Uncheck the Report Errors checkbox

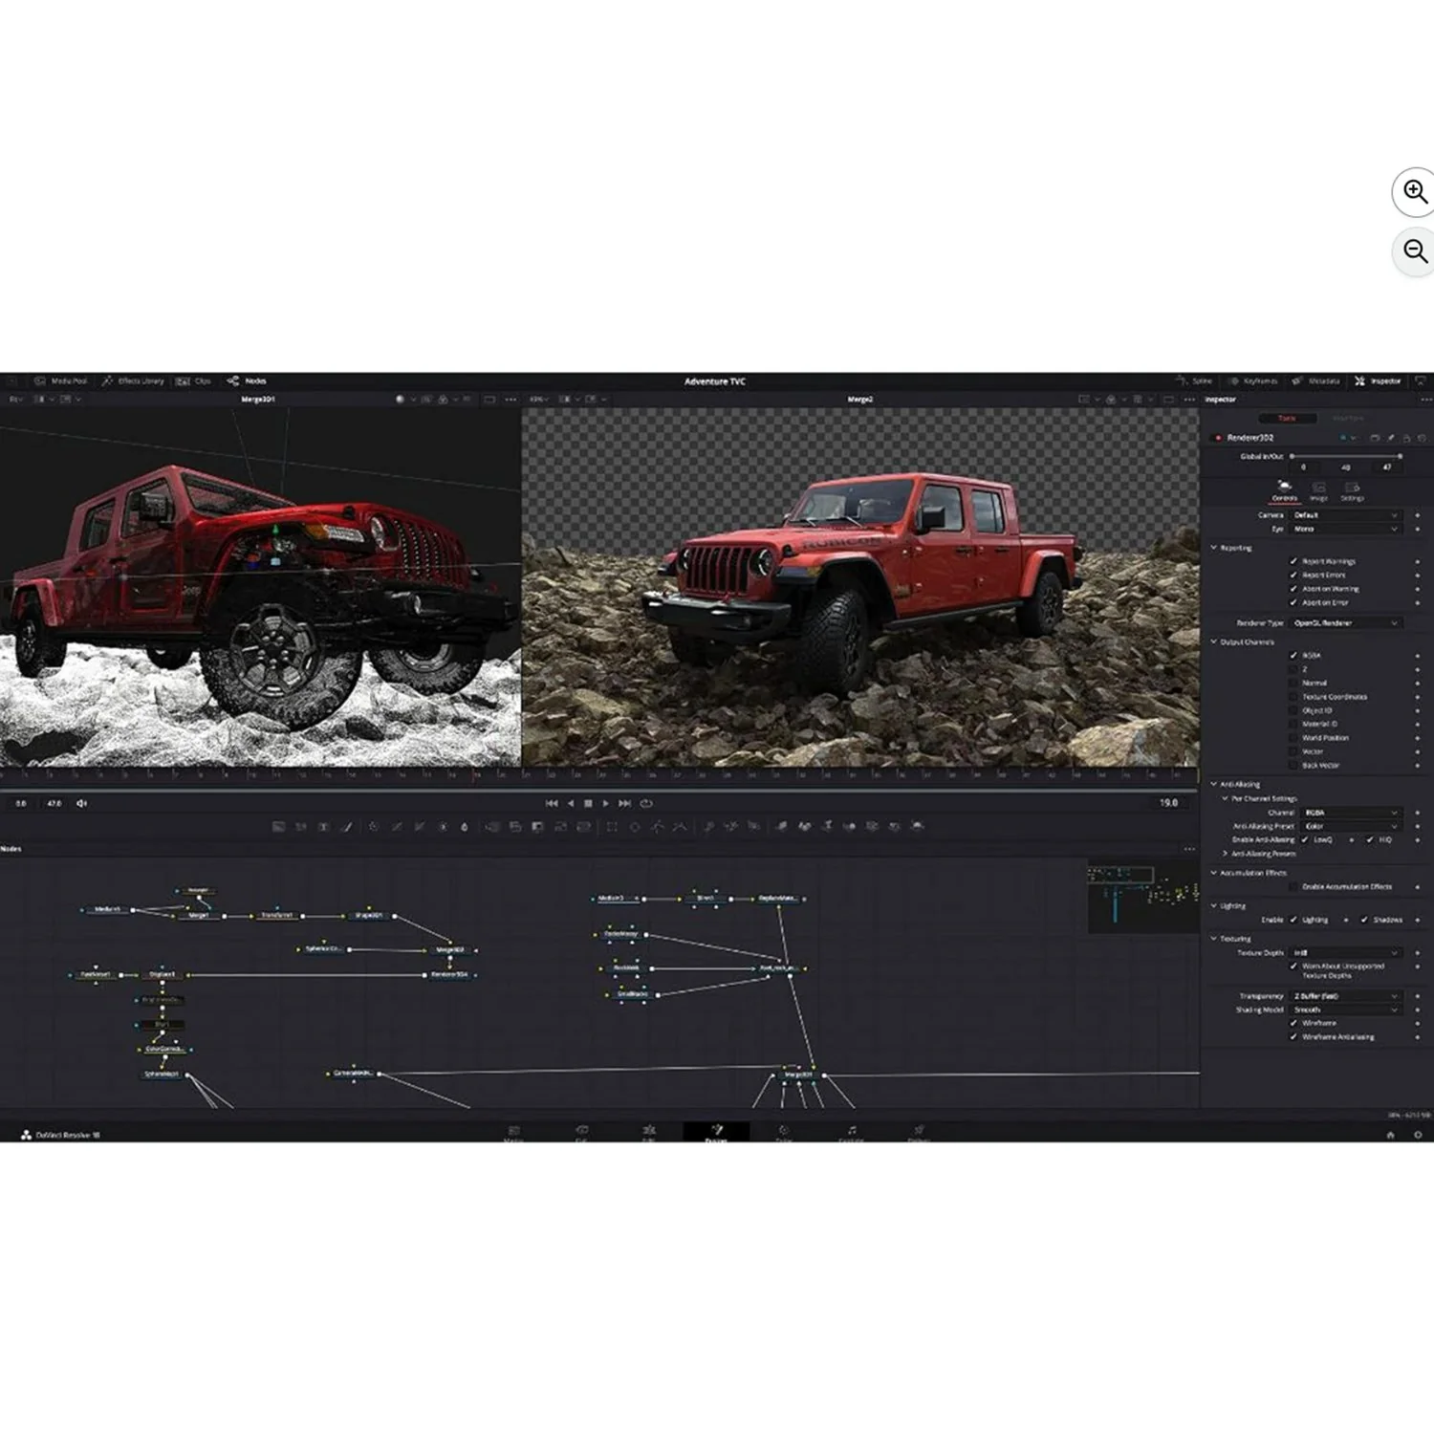1293,575
